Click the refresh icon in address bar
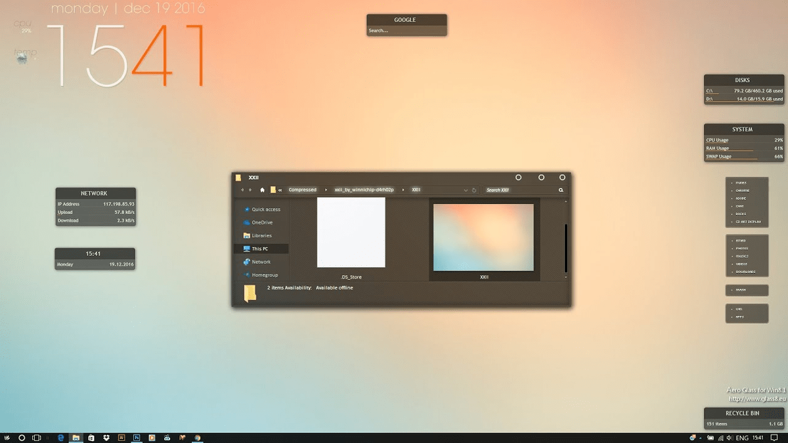Screen dimensions: 788x443 [x=474, y=190]
